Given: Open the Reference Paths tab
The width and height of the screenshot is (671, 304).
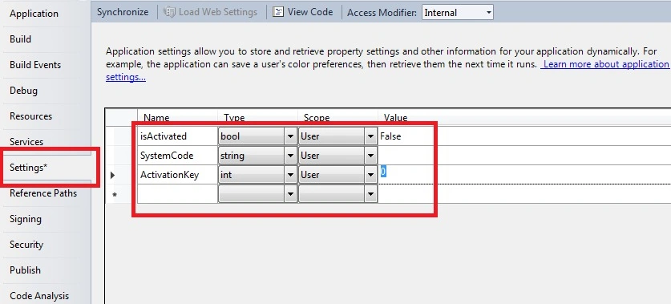Looking at the screenshot, I should pos(43,193).
